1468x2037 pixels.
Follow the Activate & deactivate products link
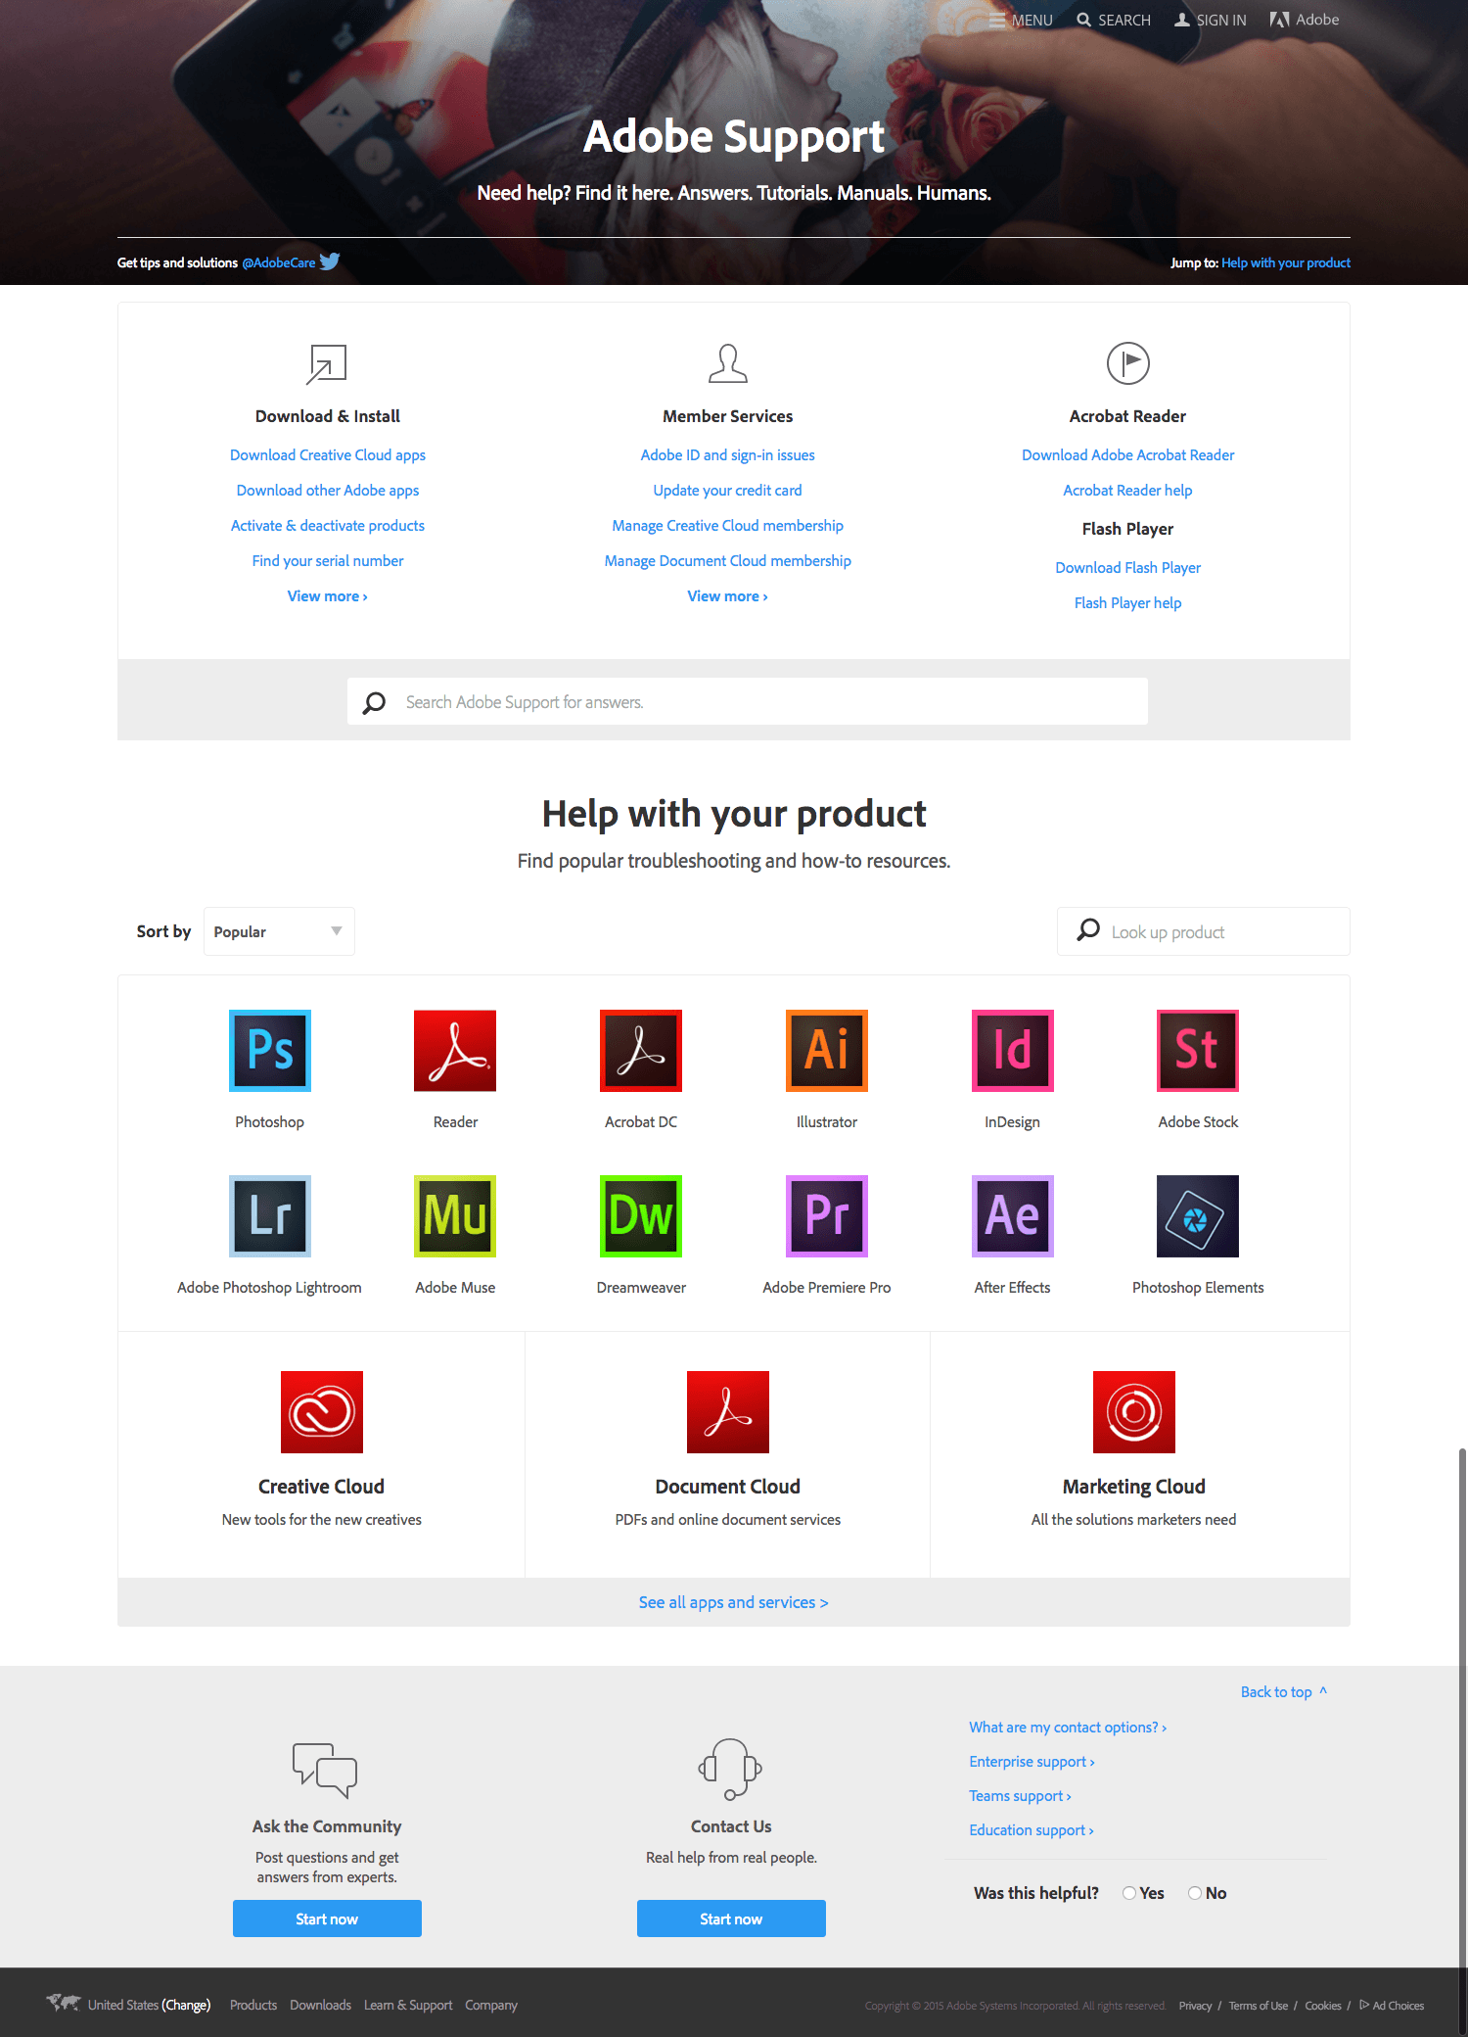[x=328, y=526]
